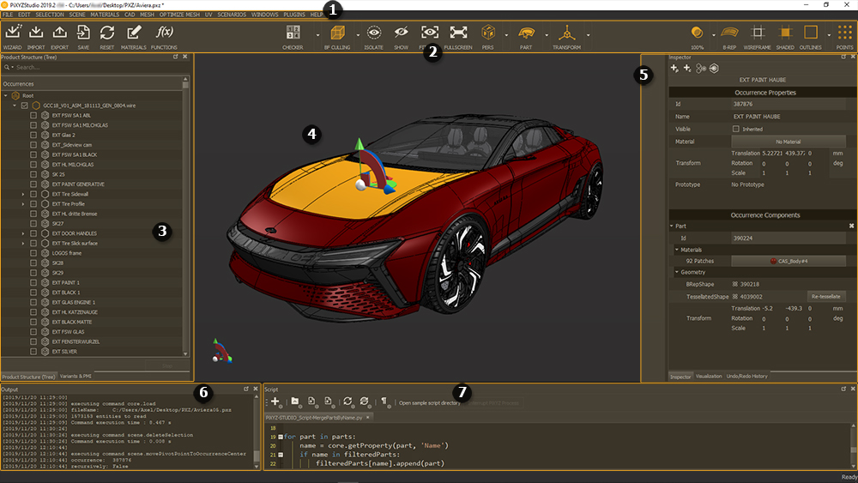The image size is (858, 483).
Task: Toggle checkbox for EXT Glas 2
Action: tap(33, 135)
